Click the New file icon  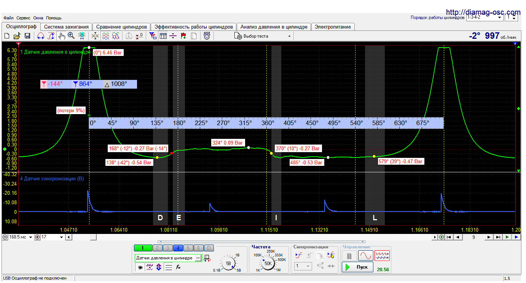point(7,36)
